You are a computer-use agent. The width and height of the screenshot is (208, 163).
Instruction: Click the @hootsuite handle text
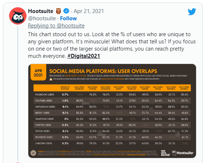42,18
